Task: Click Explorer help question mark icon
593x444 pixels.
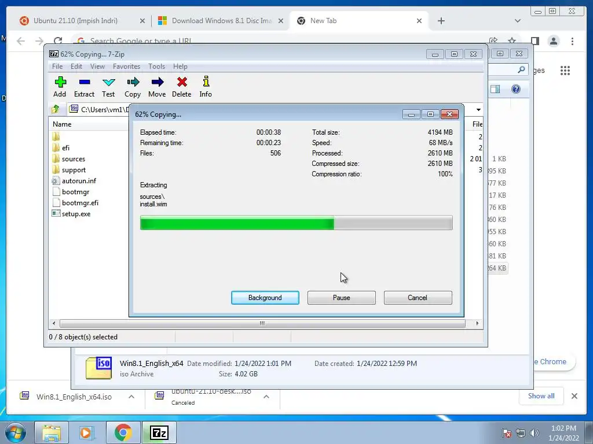Action: click(516, 89)
